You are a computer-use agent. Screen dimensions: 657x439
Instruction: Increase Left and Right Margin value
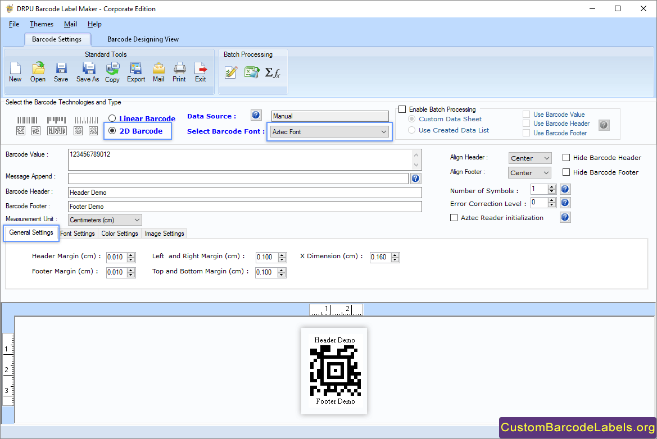click(282, 254)
